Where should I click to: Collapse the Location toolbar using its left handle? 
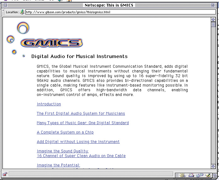coord(3,12)
